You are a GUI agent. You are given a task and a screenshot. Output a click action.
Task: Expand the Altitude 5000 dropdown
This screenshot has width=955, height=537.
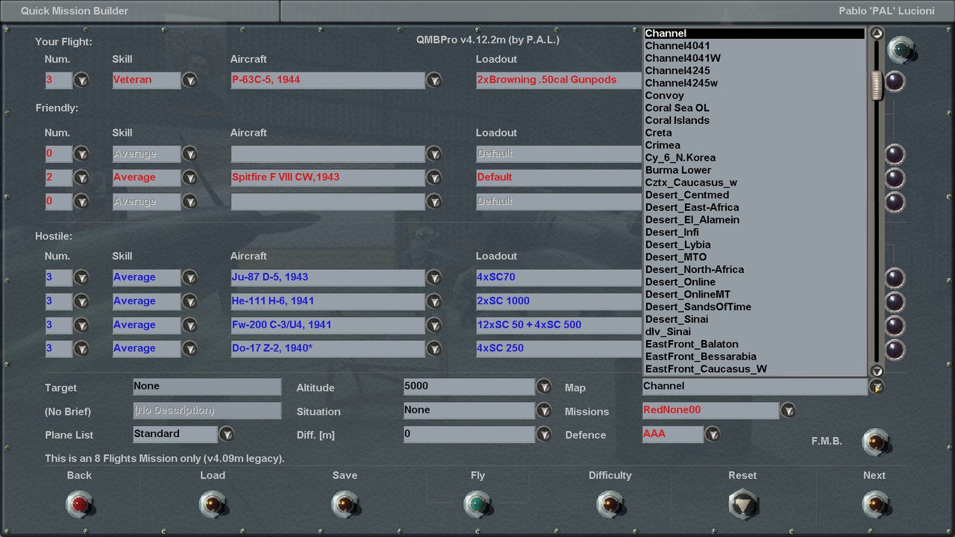tap(544, 386)
